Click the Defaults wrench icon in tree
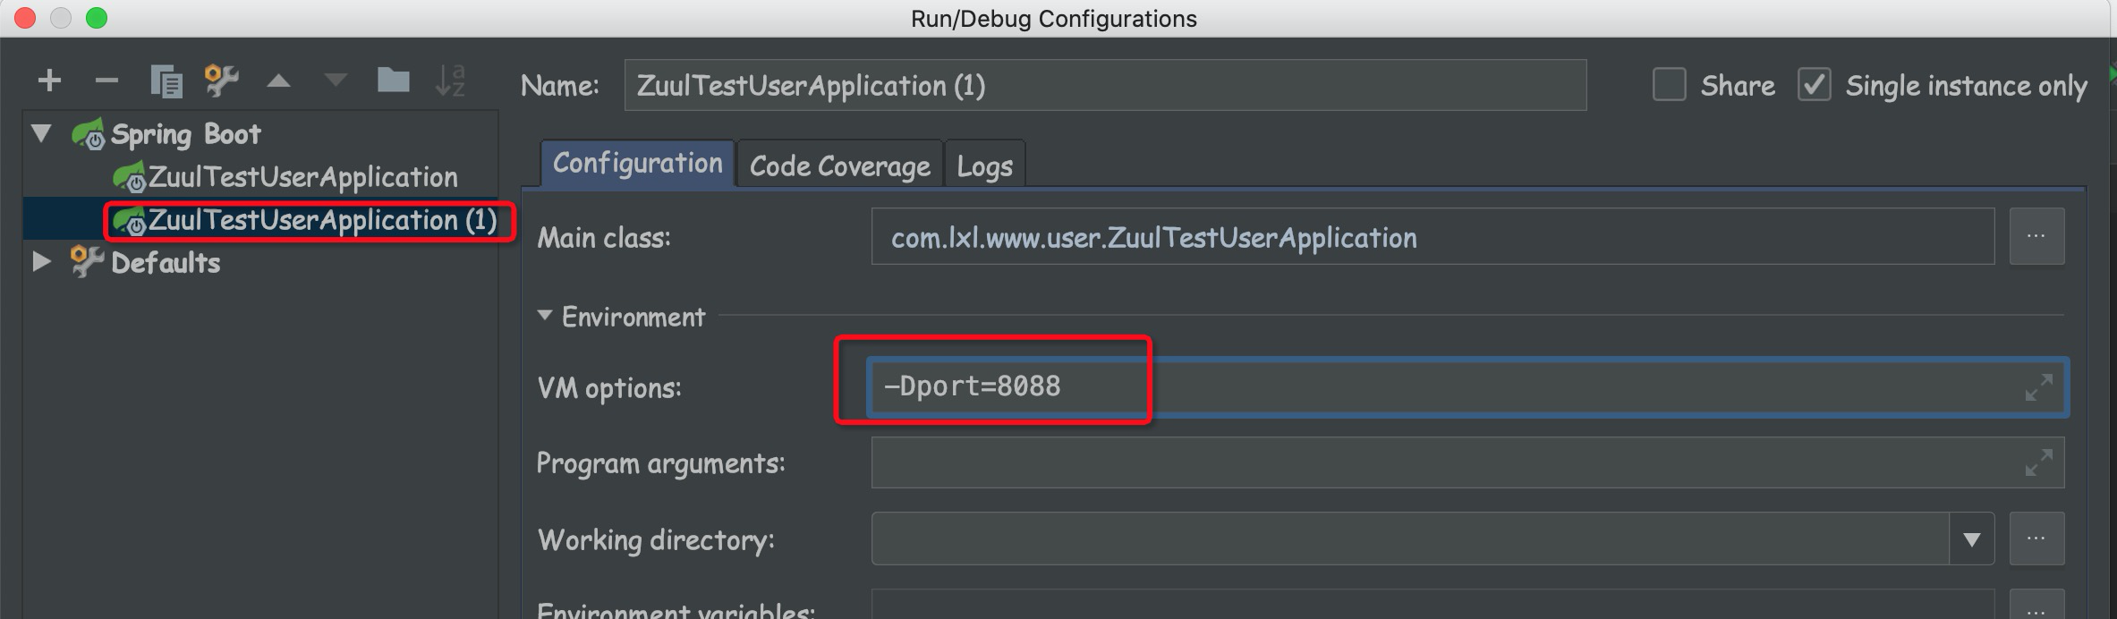2117x619 pixels. pyautogui.click(x=87, y=261)
